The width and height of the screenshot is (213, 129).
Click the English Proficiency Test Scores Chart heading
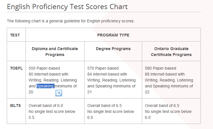[x=67, y=7]
